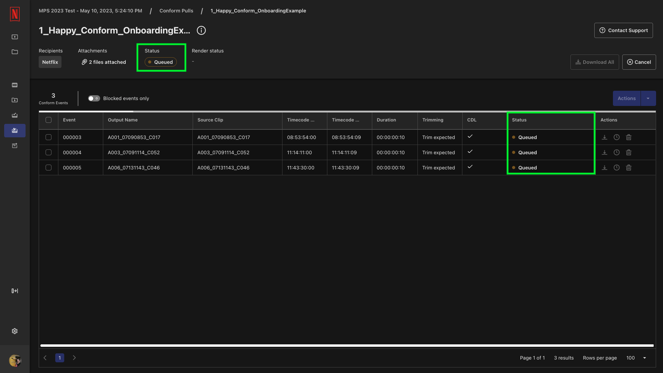Expand the Actions dropdown arrow
663x373 pixels.
[648, 98]
